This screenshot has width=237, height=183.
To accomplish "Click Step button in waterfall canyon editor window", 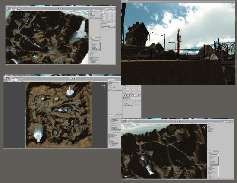I will 62,8.
